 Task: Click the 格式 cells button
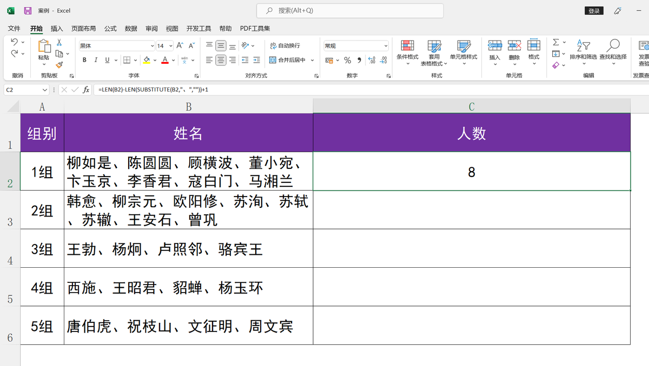[534, 52]
